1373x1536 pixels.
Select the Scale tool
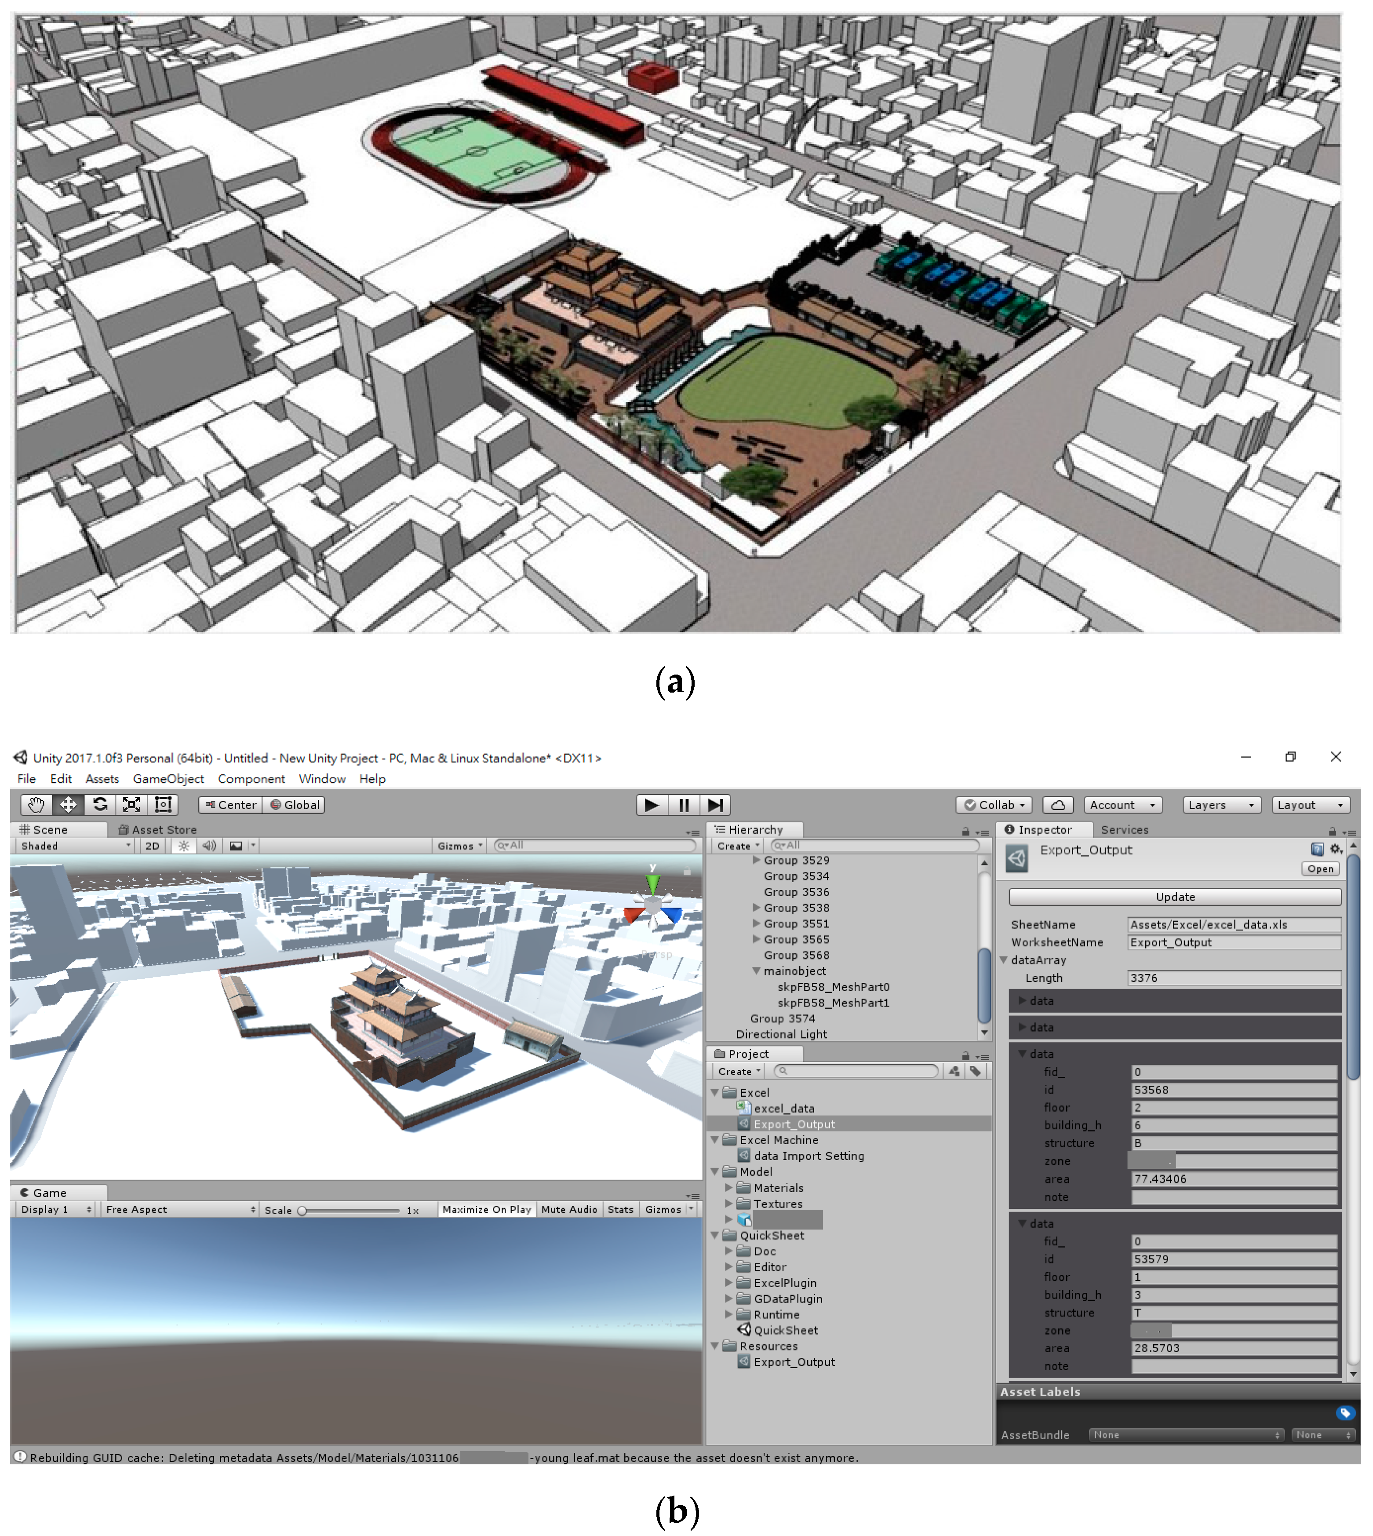pos(131,805)
